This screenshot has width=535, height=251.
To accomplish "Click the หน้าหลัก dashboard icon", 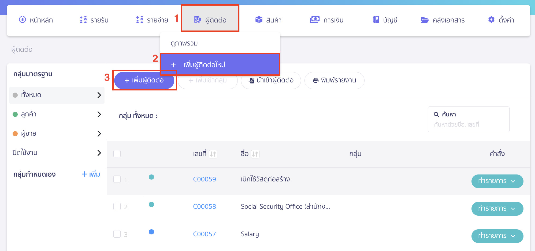I will (x=23, y=20).
